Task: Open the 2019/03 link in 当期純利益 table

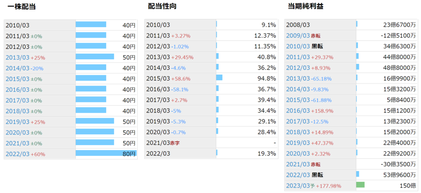Action: [298, 143]
